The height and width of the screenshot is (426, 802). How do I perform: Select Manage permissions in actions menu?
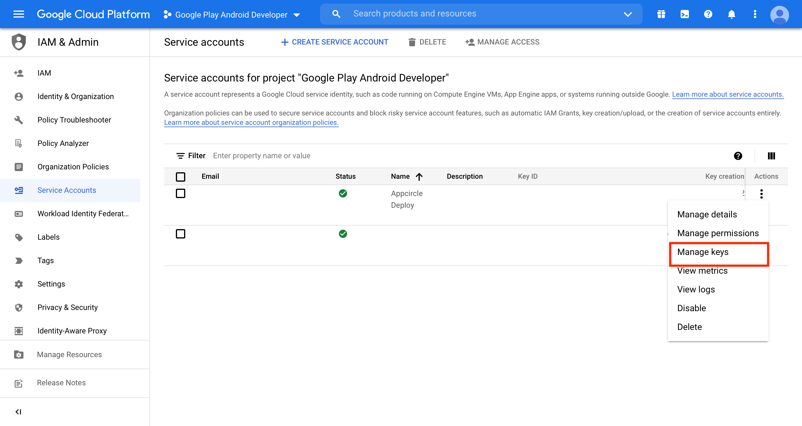[718, 233]
